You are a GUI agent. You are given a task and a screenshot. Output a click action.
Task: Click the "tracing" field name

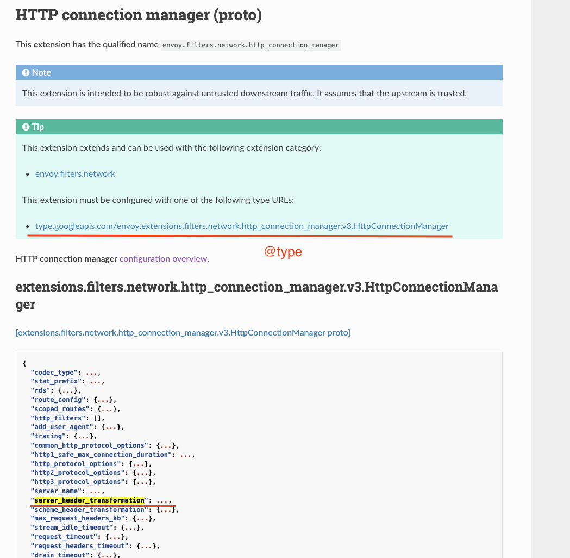click(x=48, y=436)
